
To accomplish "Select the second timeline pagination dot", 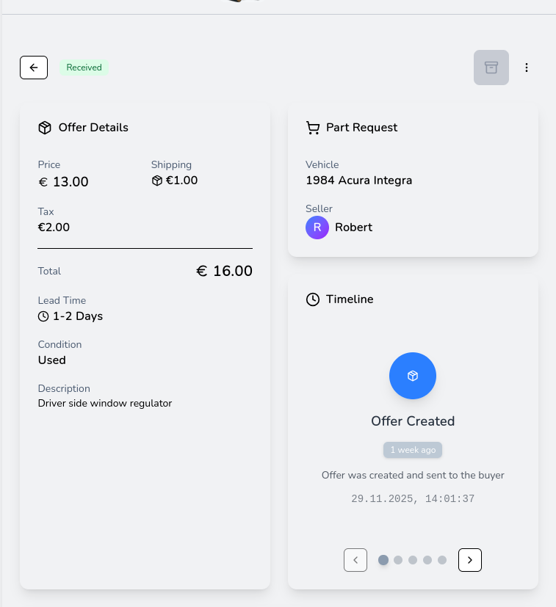I will [398, 560].
